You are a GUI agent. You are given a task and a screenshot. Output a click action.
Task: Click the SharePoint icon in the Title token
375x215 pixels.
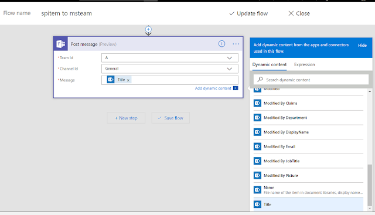pyautogui.click(x=111, y=80)
